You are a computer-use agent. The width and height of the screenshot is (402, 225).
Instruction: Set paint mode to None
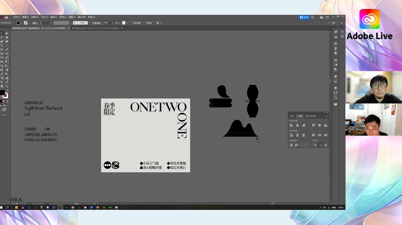7,101
